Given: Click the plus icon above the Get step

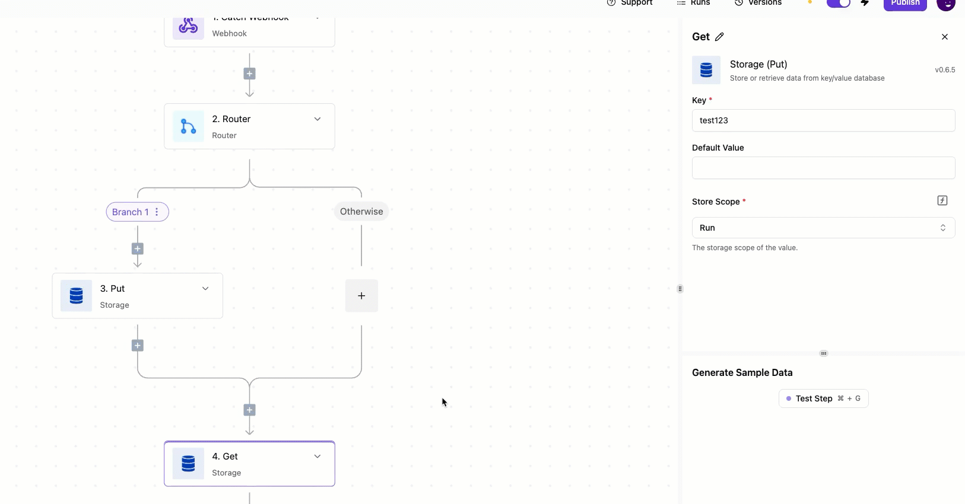Looking at the screenshot, I should pyautogui.click(x=250, y=410).
